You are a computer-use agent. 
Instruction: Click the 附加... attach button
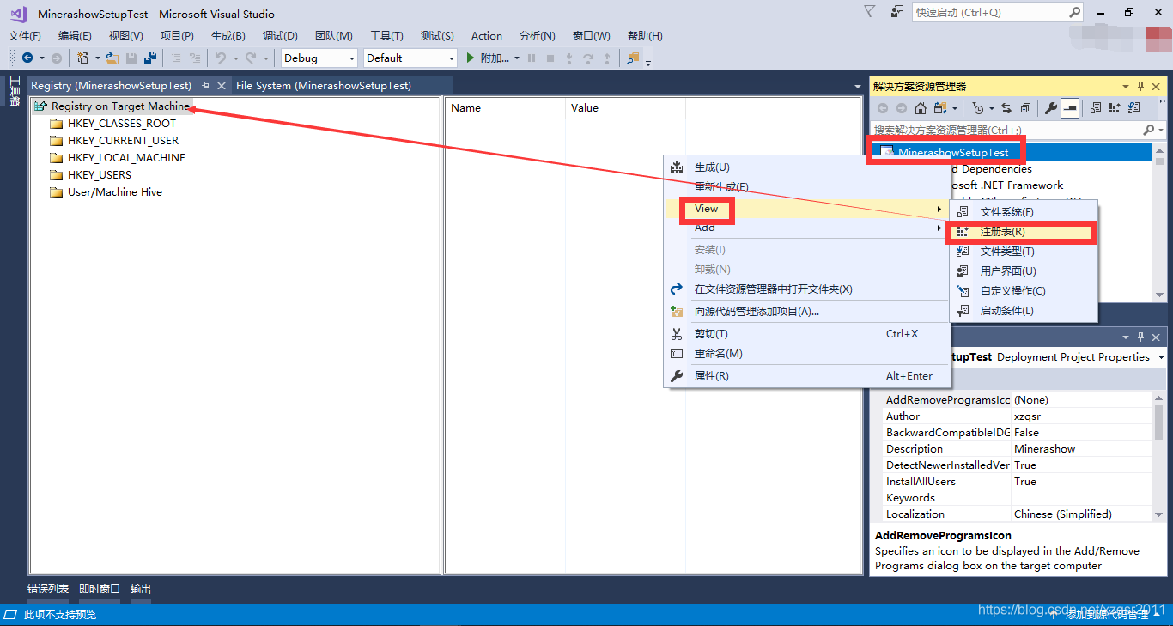coord(495,58)
